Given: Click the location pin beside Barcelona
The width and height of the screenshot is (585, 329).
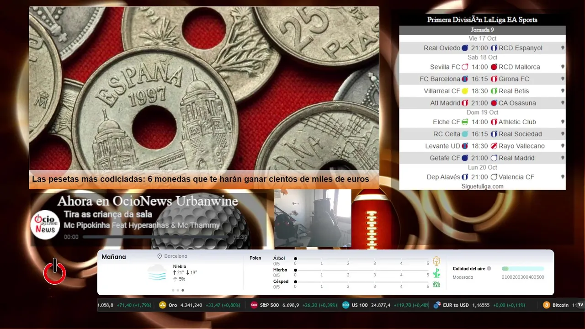Looking at the screenshot, I should tap(160, 256).
